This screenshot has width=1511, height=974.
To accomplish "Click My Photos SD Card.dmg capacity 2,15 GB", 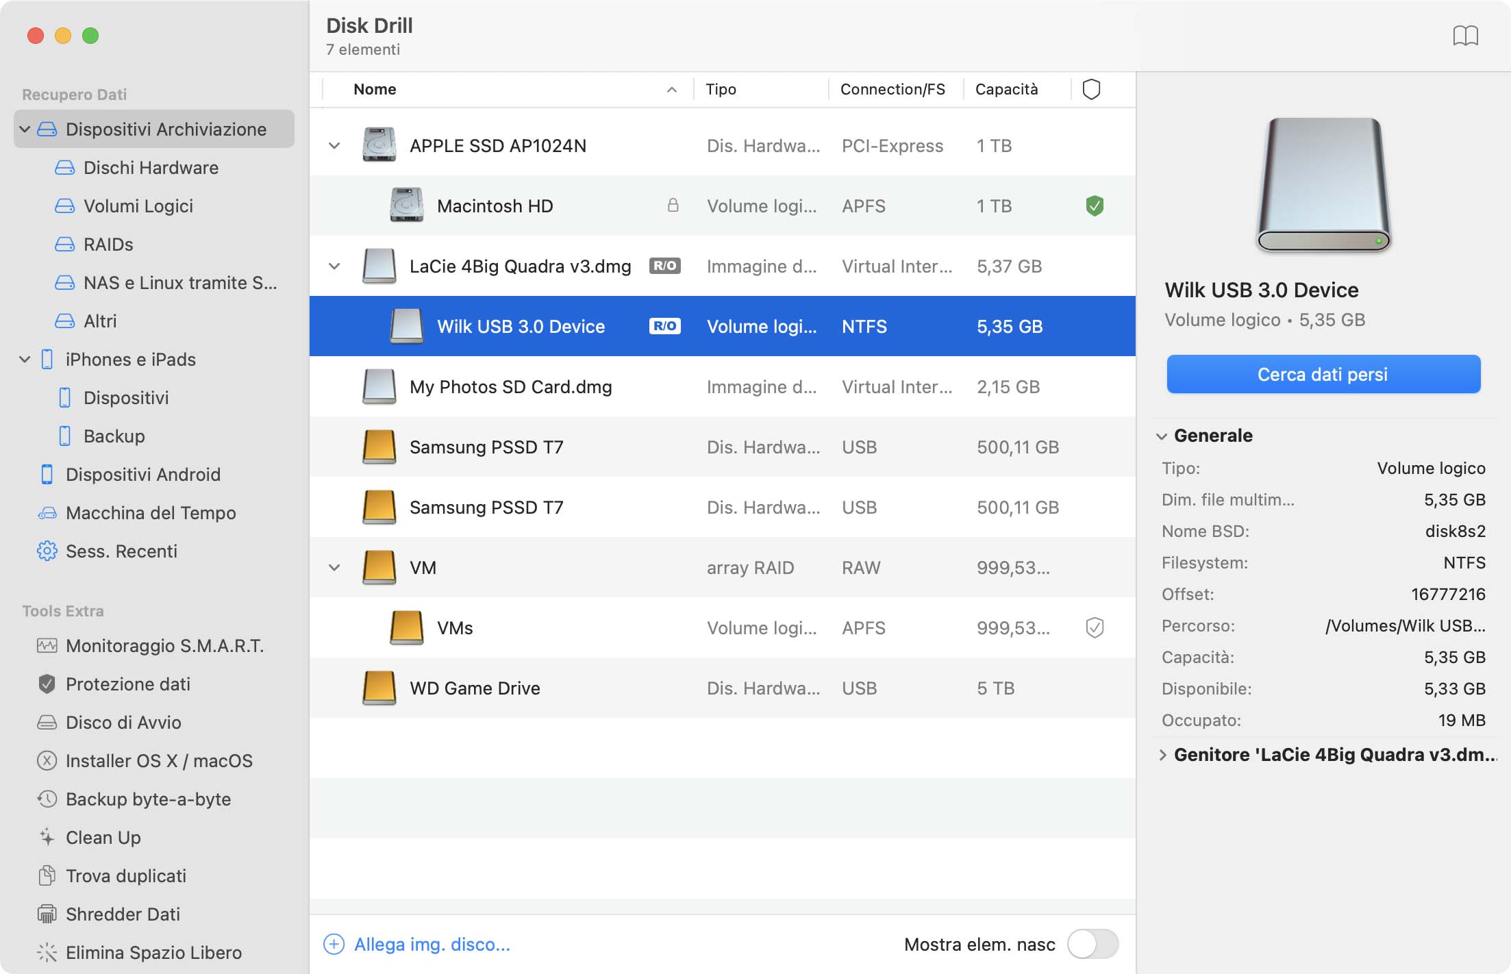I will pos(1008,387).
